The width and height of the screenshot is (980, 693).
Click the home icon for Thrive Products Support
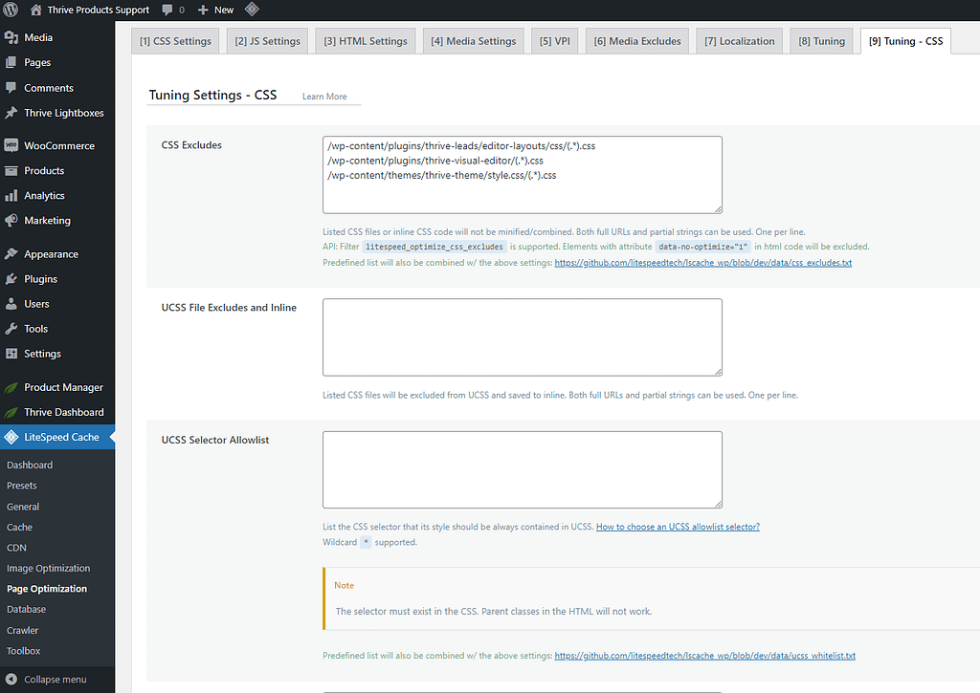click(x=36, y=10)
